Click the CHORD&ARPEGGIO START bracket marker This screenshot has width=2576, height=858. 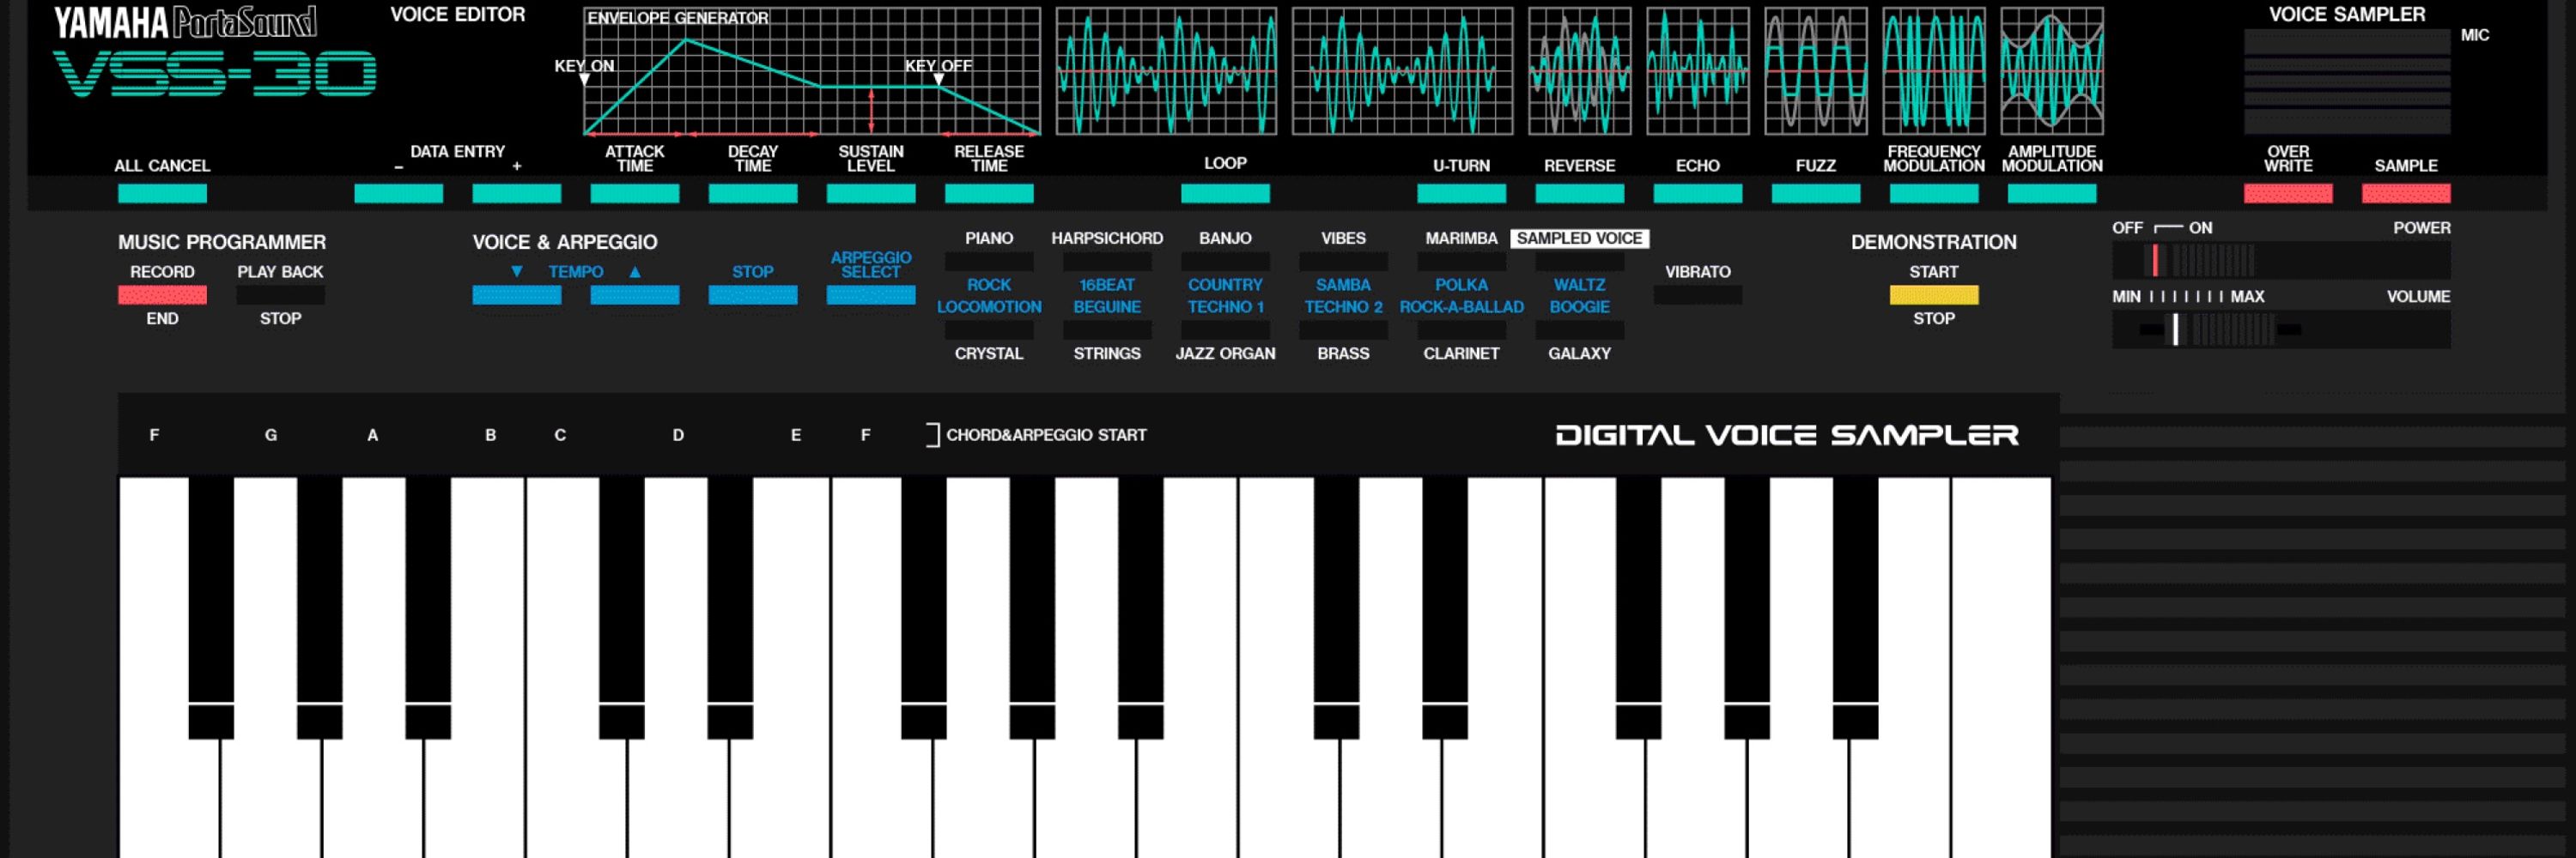[932, 434]
